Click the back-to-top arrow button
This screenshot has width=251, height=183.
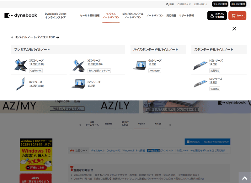coord(245,178)
